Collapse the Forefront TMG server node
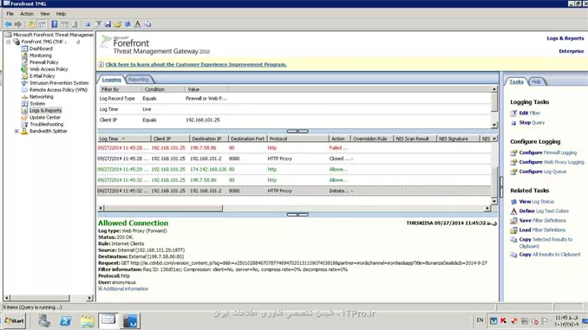The width and height of the screenshot is (588, 330). (9, 42)
